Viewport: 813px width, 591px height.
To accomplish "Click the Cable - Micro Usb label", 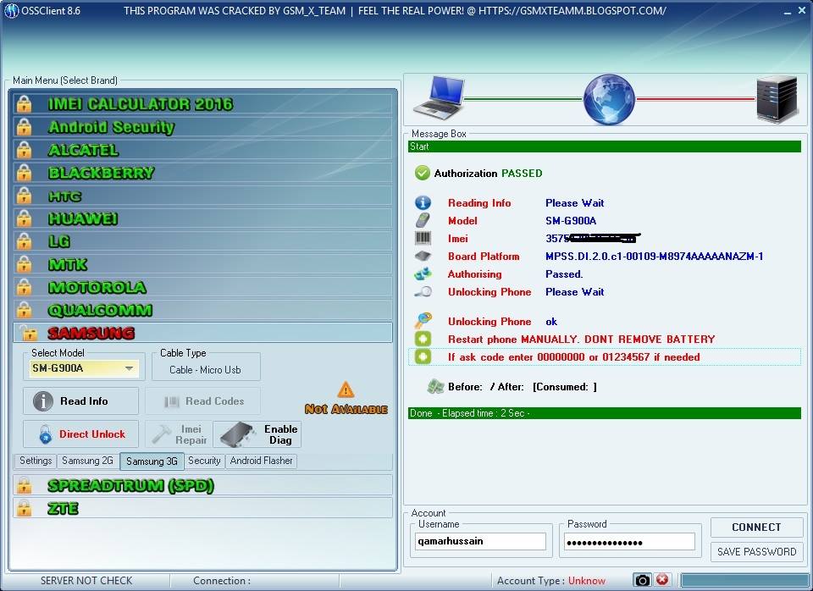I will coord(205,370).
